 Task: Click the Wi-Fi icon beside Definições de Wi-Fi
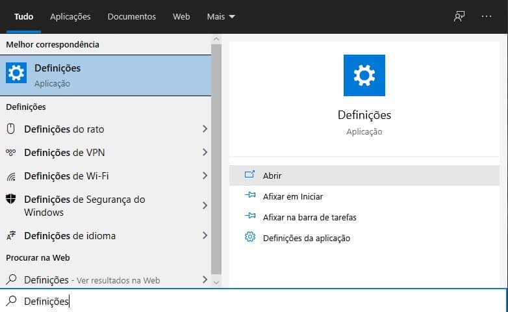[11, 176]
